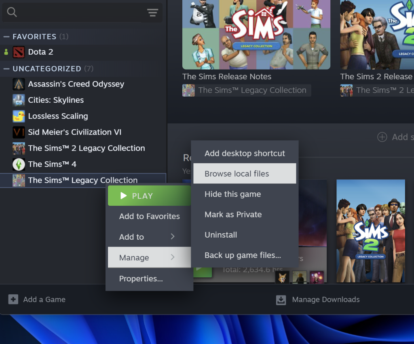Open The Sims Legacy Collection news banner
Viewport: 414px width, 344px height.
click(x=256, y=35)
